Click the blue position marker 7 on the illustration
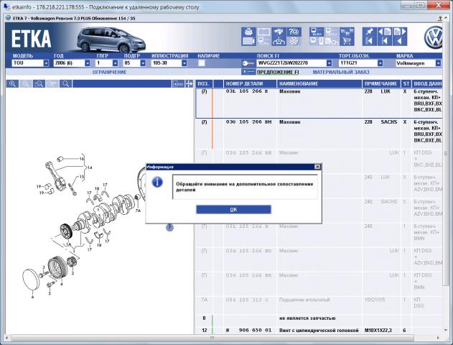The image size is (453, 345). point(169,228)
